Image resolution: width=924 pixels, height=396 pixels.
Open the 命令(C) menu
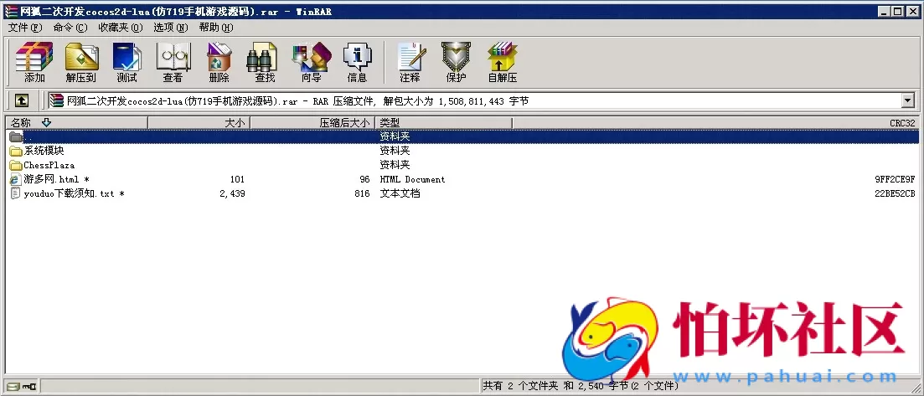(x=70, y=27)
